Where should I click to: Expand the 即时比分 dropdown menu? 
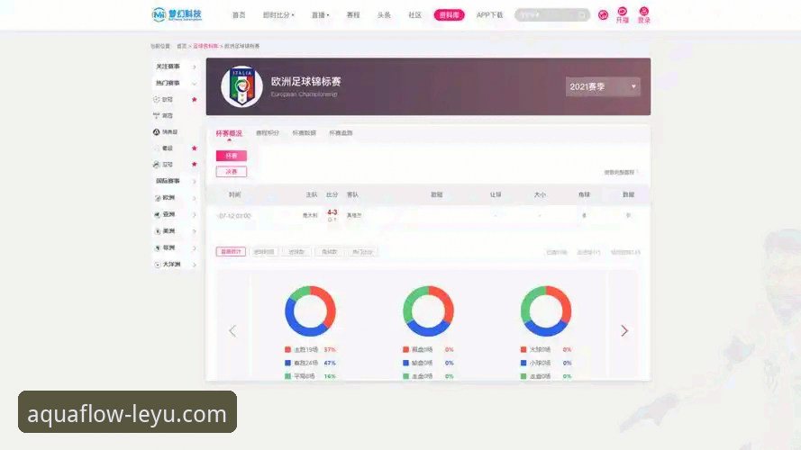[278, 15]
